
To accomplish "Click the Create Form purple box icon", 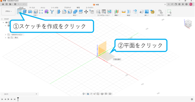I will [46, 12].
